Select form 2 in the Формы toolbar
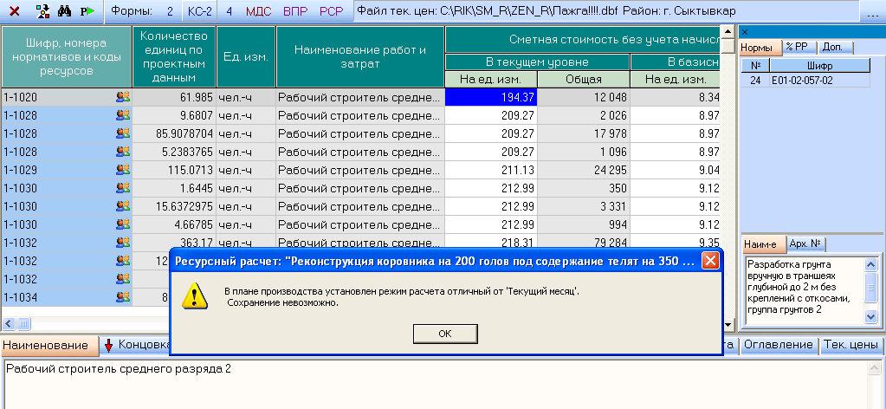This screenshot has width=886, height=409. (x=170, y=10)
